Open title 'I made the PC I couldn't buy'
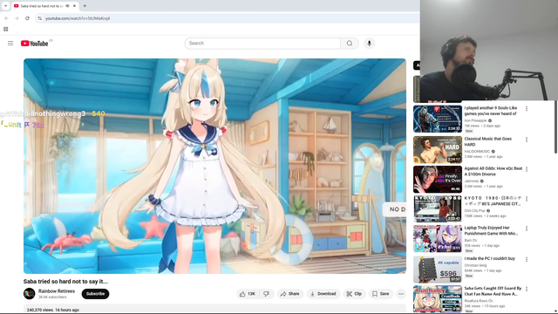 click(489, 258)
